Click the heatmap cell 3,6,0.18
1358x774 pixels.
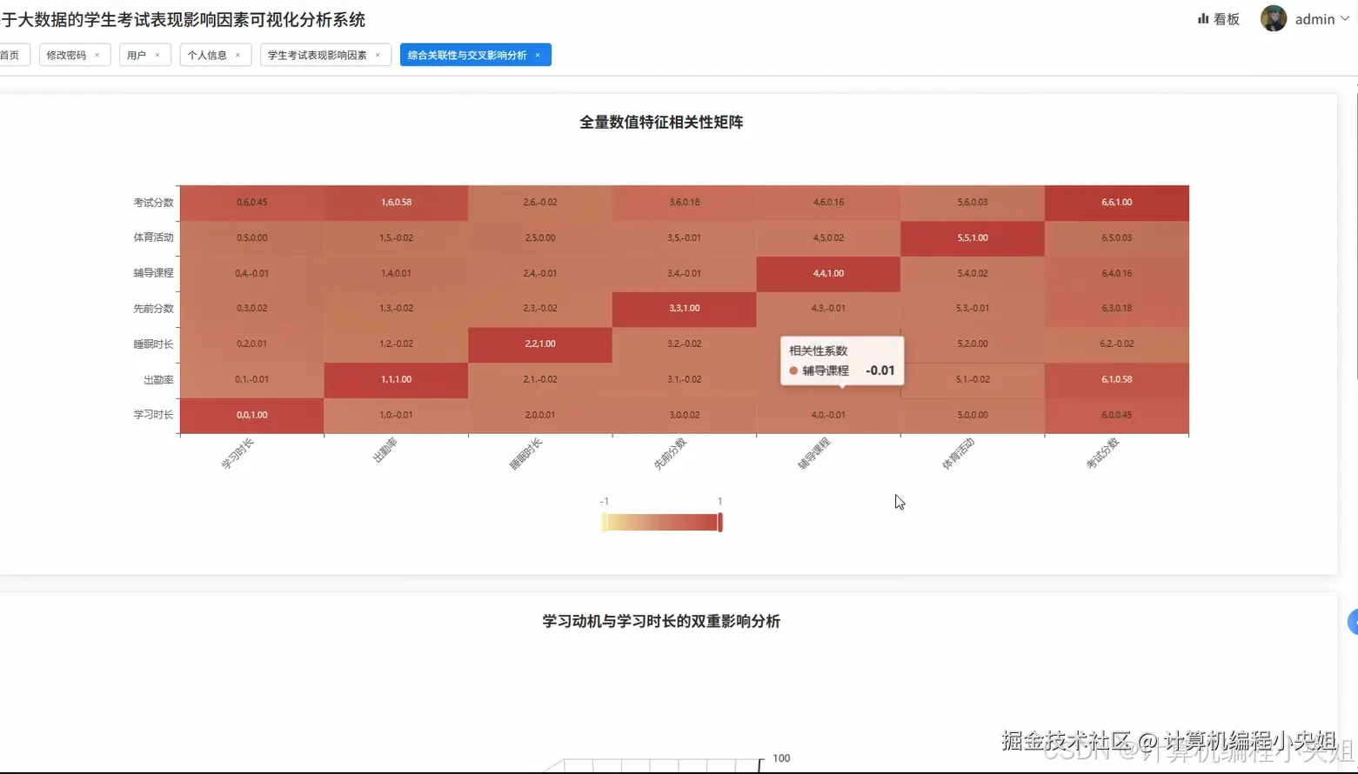click(x=685, y=202)
